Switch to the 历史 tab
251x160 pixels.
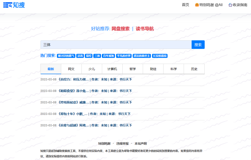click(x=194, y=69)
